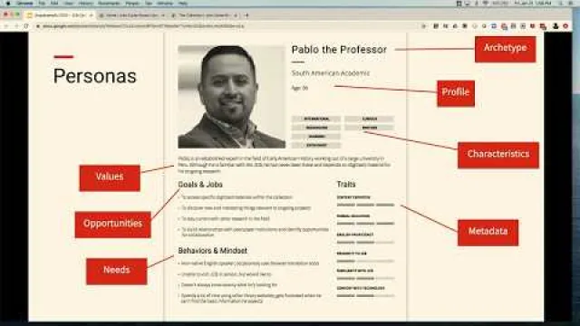Click Pablo the Professor's portrait photo
Viewport: 580px width, 326px height.
click(x=232, y=97)
